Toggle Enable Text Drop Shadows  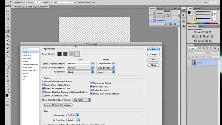[91, 93]
